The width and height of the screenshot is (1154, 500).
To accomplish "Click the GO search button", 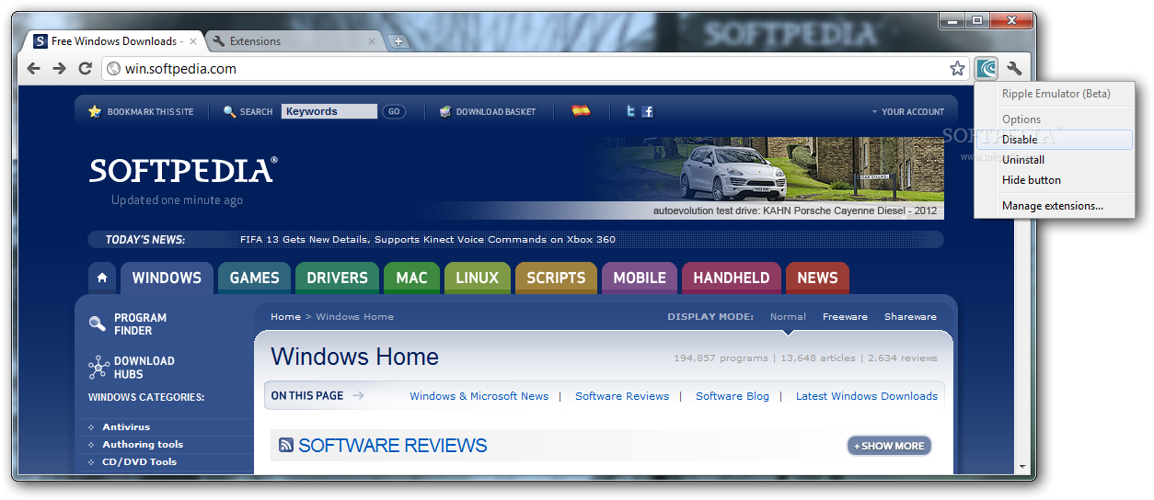I will point(394,111).
